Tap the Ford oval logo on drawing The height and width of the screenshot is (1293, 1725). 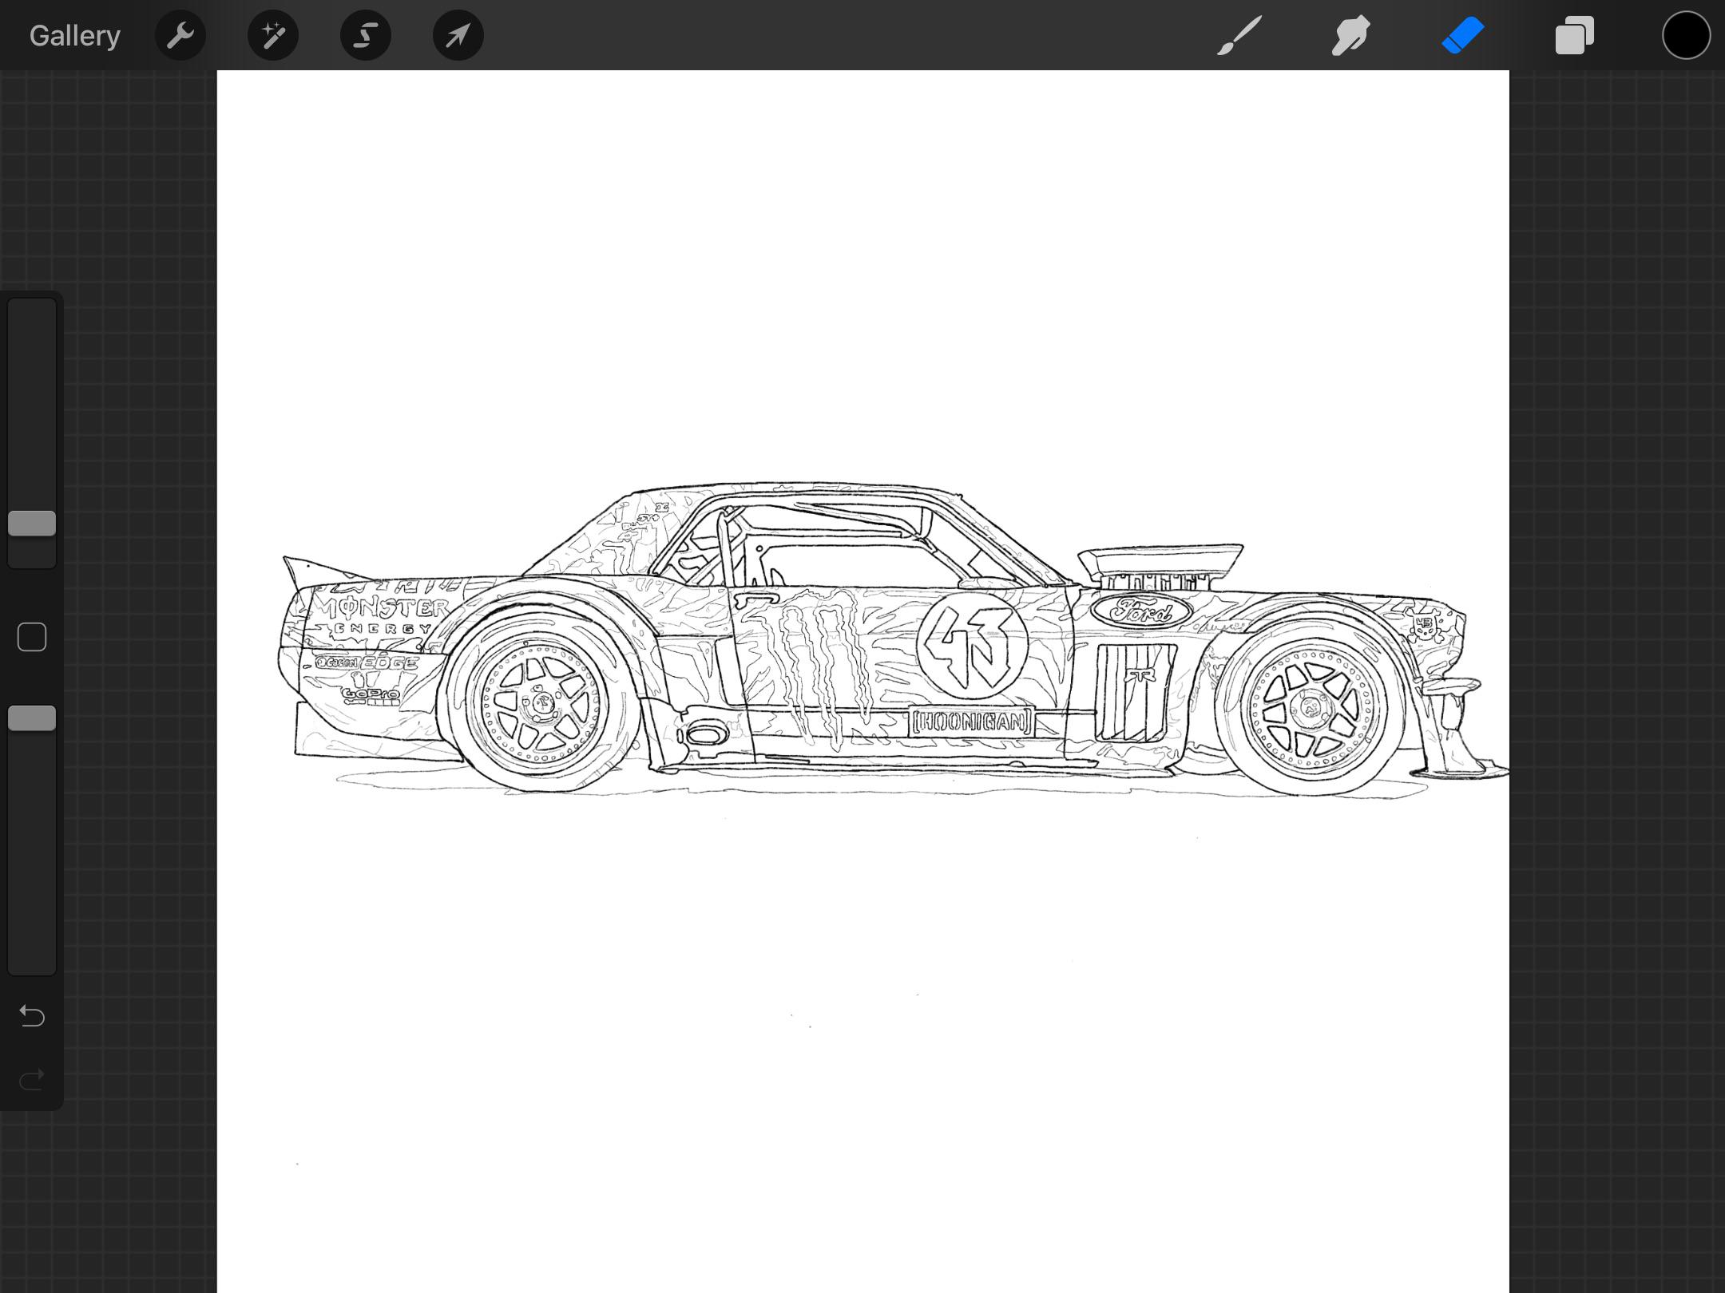click(x=1142, y=612)
